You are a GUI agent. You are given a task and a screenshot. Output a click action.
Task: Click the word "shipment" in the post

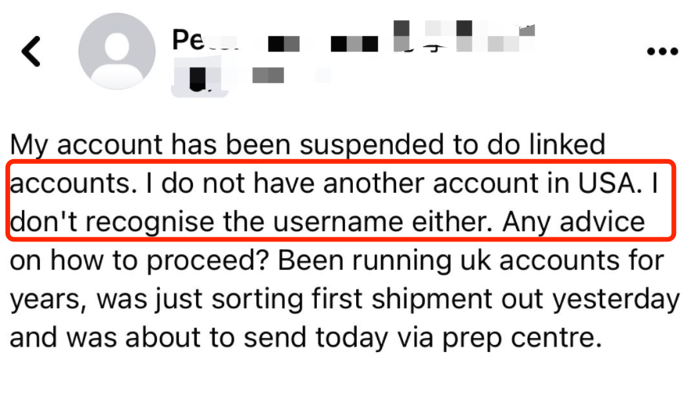click(x=432, y=299)
